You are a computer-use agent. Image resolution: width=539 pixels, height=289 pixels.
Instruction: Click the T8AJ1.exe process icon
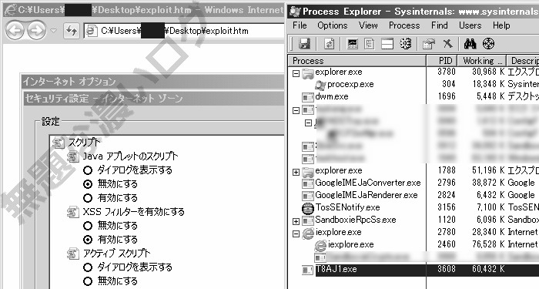click(308, 270)
